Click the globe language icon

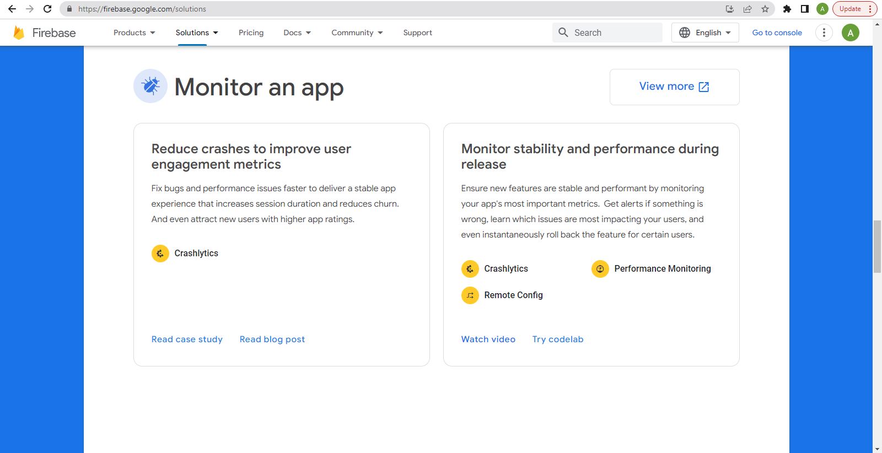[685, 33]
